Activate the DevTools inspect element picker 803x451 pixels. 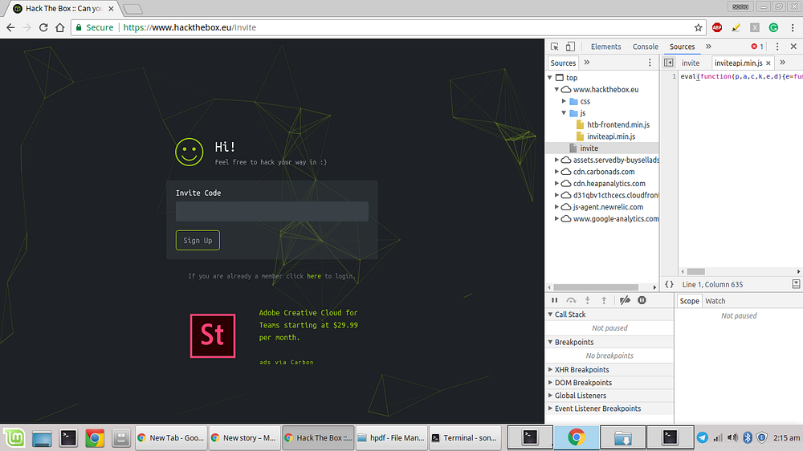(555, 47)
